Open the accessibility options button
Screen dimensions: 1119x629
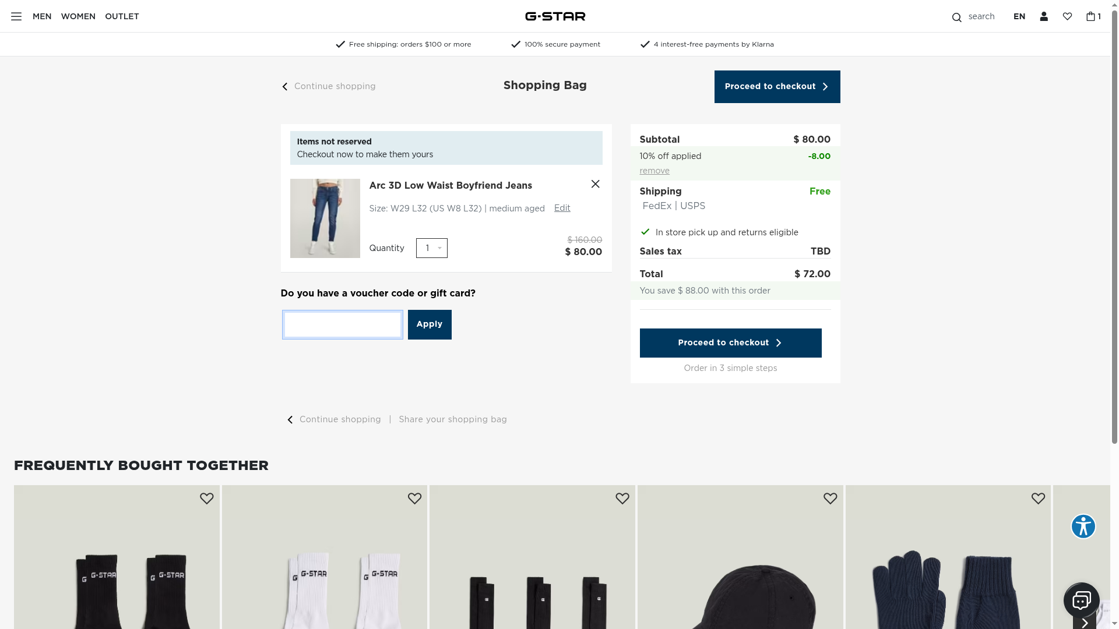pyautogui.click(x=1083, y=526)
